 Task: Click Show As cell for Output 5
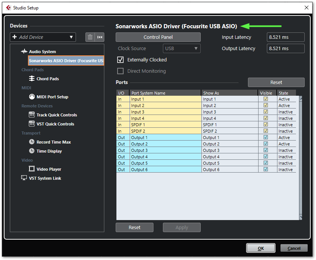[x=230, y=163]
